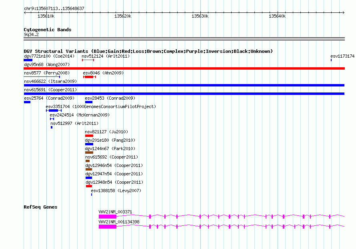Viewport: 356px width, 249px height.
Task: Click the blue esv25764 gain bar
Action: [27, 102]
